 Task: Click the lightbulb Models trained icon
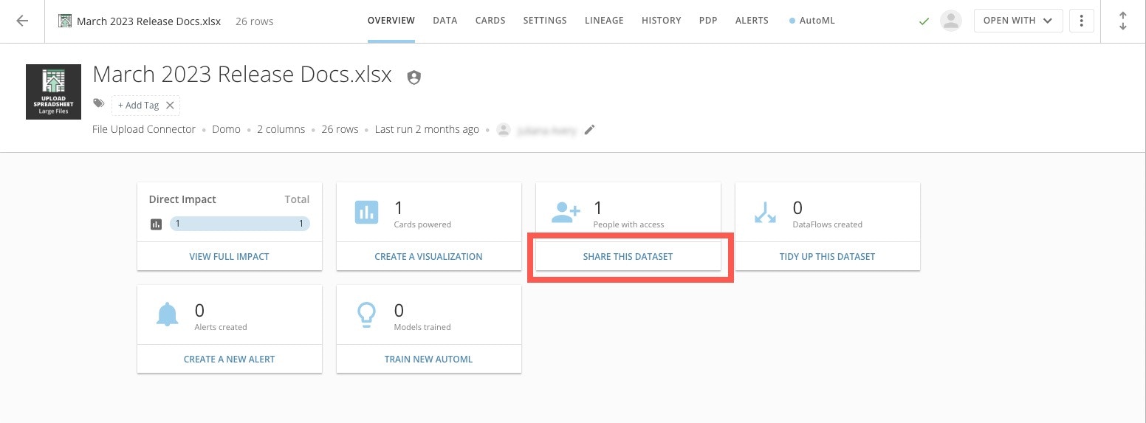tap(366, 315)
